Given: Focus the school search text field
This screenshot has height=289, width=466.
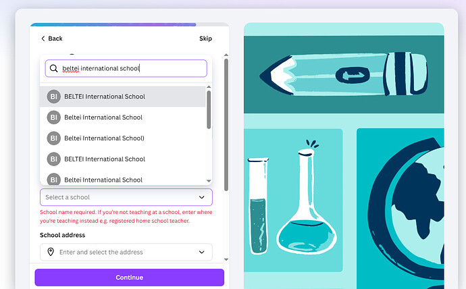Looking at the screenshot, I should pos(126,68).
